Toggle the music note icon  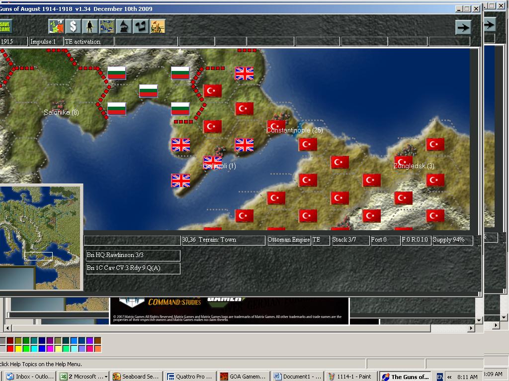pos(141,27)
